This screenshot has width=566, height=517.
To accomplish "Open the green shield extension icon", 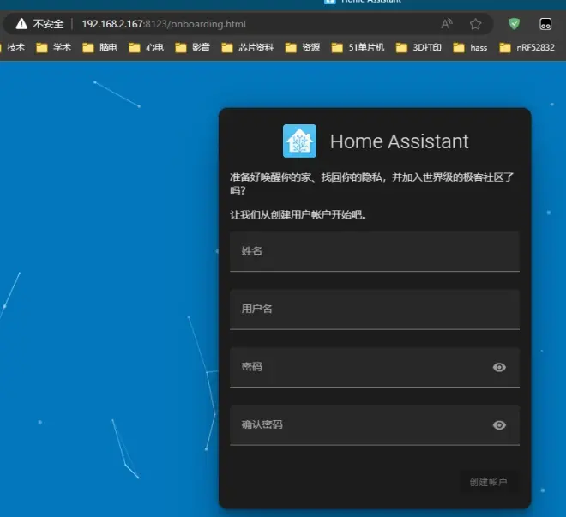I will pos(514,24).
